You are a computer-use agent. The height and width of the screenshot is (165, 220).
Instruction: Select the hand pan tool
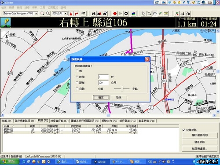click(154, 14)
